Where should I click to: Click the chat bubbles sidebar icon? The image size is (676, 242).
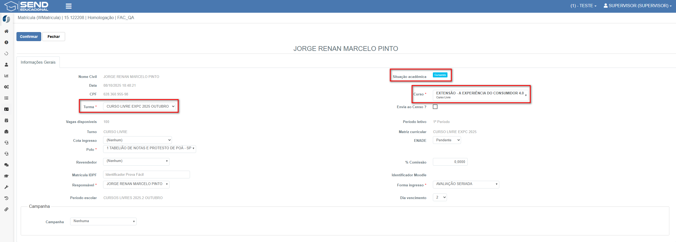point(6,165)
